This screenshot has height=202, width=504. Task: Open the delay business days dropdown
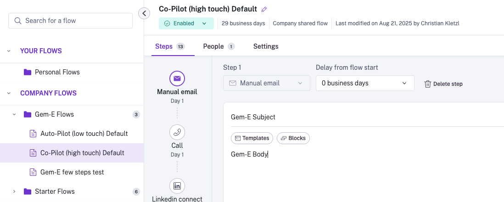pos(365,83)
